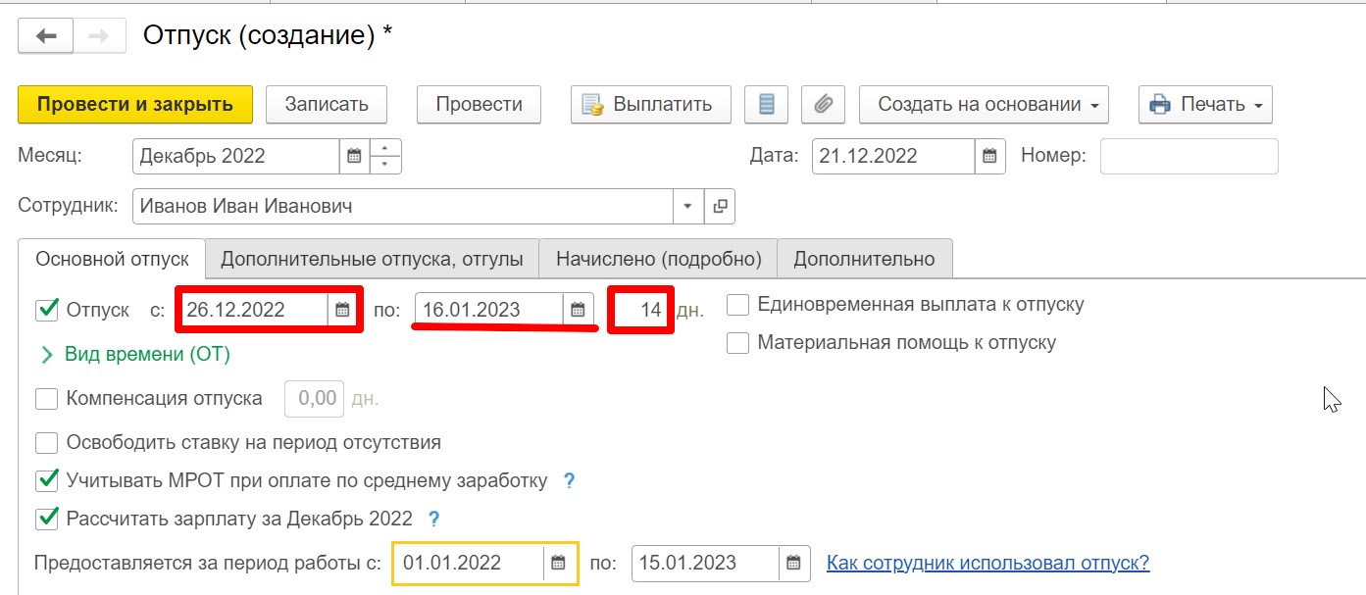Open calendar for work period start 01.01.2022
The width and height of the screenshot is (1366, 595).
[558, 564]
